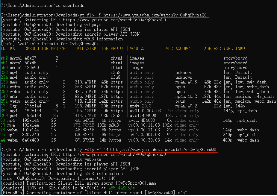Click the '480p, webm_dash' info entry
The height and width of the screenshot is (196, 277).
tap(241, 140)
